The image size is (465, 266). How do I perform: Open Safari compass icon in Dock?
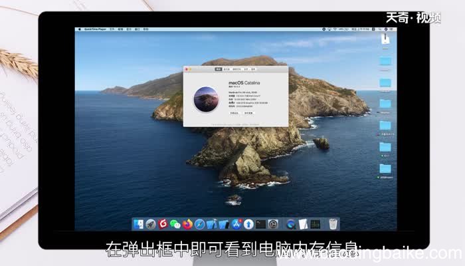coord(199,225)
